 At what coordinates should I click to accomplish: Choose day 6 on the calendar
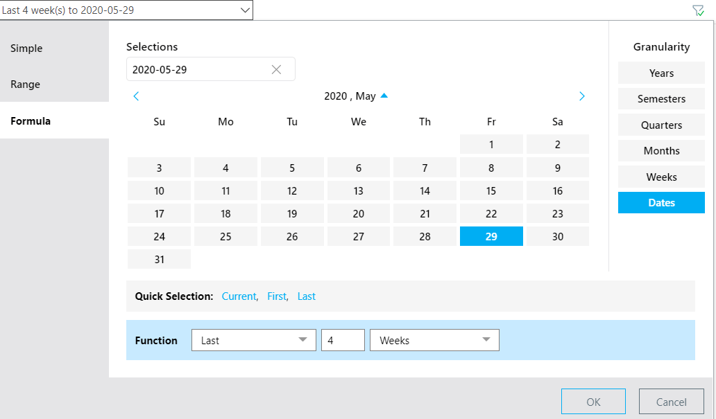click(359, 168)
